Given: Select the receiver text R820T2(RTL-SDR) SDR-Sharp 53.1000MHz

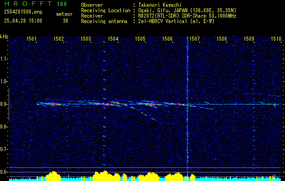Looking at the screenshot, I should (187, 16).
